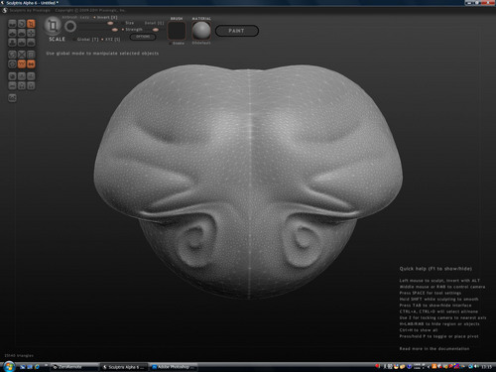Click the Size slider handle
496x372 pixels.
point(110,23)
